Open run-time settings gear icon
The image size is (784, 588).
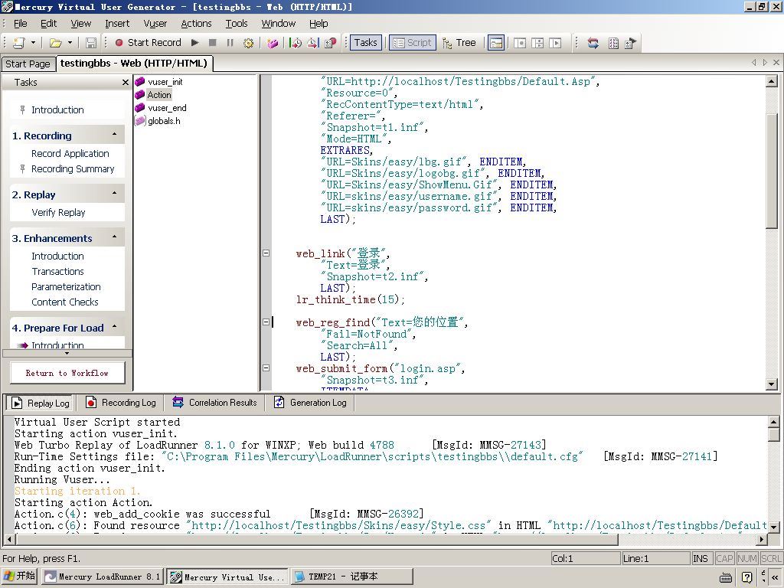248,43
